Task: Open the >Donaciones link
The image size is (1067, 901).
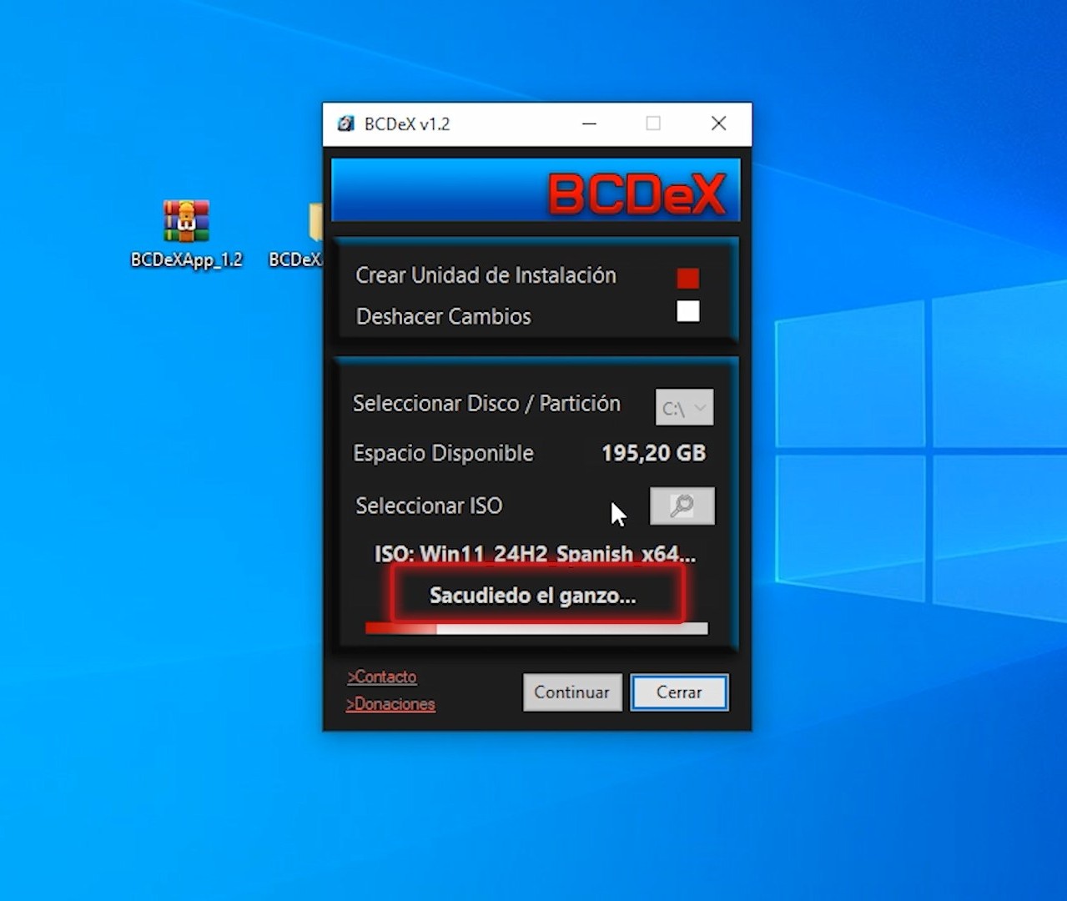Action: click(x=390, y=704)
